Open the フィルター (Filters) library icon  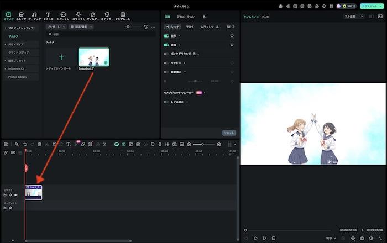click(x=93, y=14)
